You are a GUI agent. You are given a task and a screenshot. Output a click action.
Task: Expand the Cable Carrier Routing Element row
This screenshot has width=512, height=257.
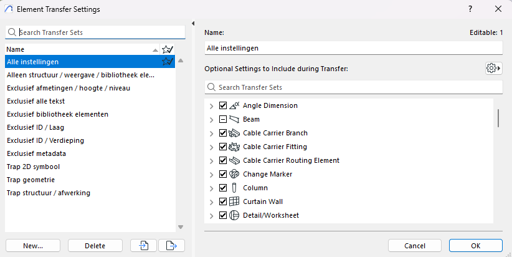[212, 160]
